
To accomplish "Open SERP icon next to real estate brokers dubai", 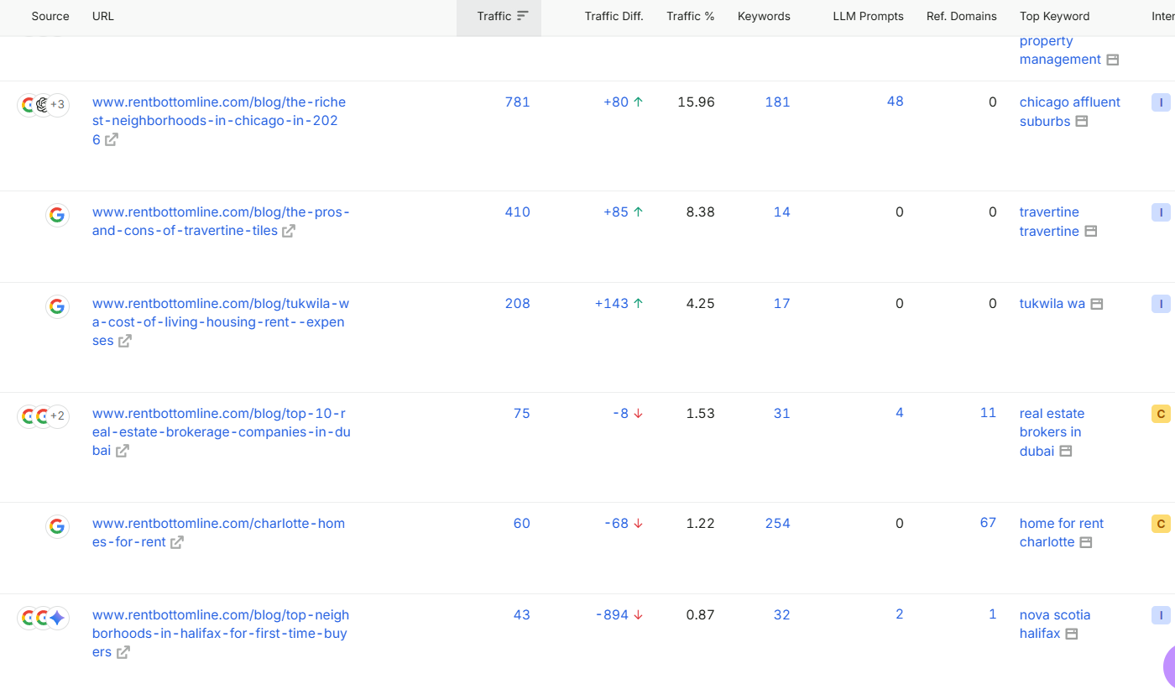I will [x=1066, y=451].
